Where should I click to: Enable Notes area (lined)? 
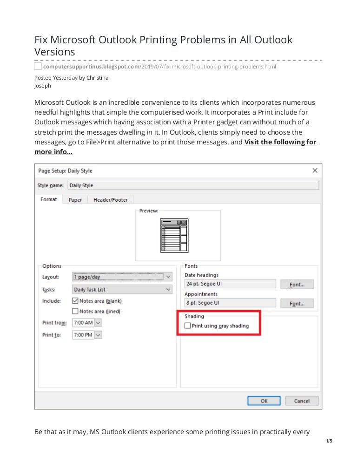(75, 311)
